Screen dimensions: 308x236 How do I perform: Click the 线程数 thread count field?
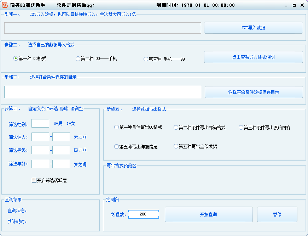click(x=143, y=214)
